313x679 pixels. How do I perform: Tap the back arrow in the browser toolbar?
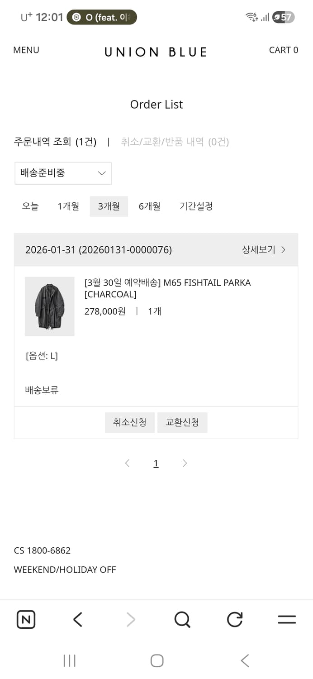click(x=77, y=619)
